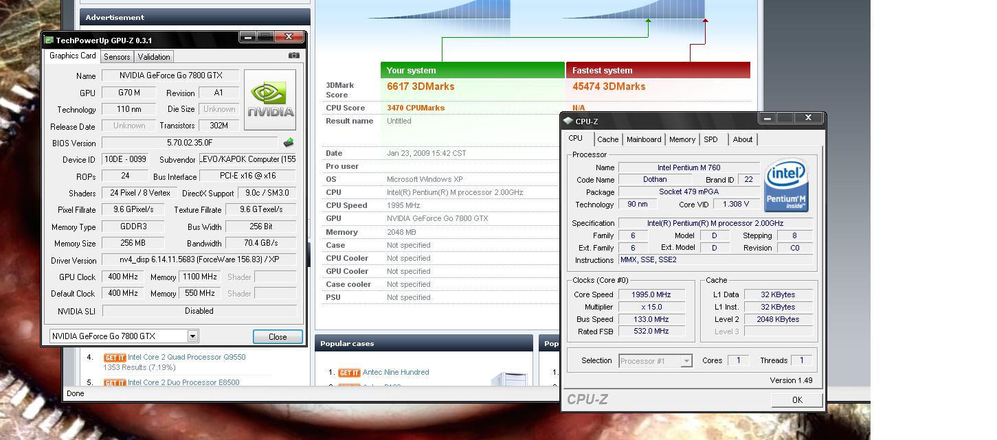Select the Graphics Card tab in GPU-Z
The width and height of the screenshot is (997, 440).
(x=73, y=56)
